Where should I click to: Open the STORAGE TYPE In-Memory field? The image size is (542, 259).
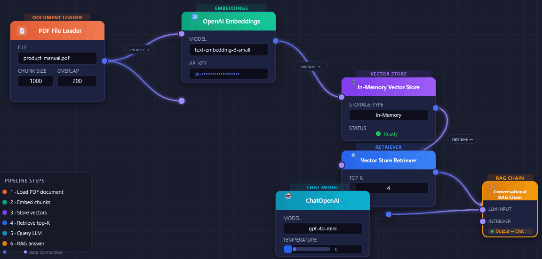click(389, 115)
